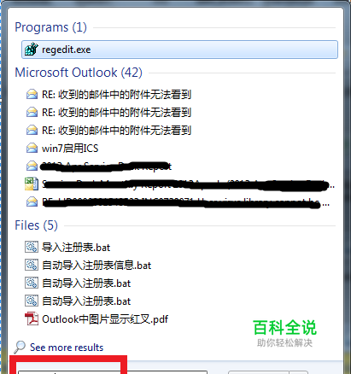351x374 pixels.
Task: Open the Microsoft Outlook (42) results header
Action: pos(79,73)
